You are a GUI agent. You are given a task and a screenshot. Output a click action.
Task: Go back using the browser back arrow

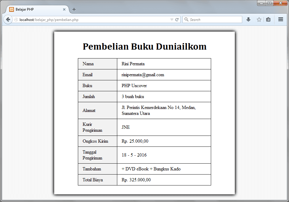[8, 19]
